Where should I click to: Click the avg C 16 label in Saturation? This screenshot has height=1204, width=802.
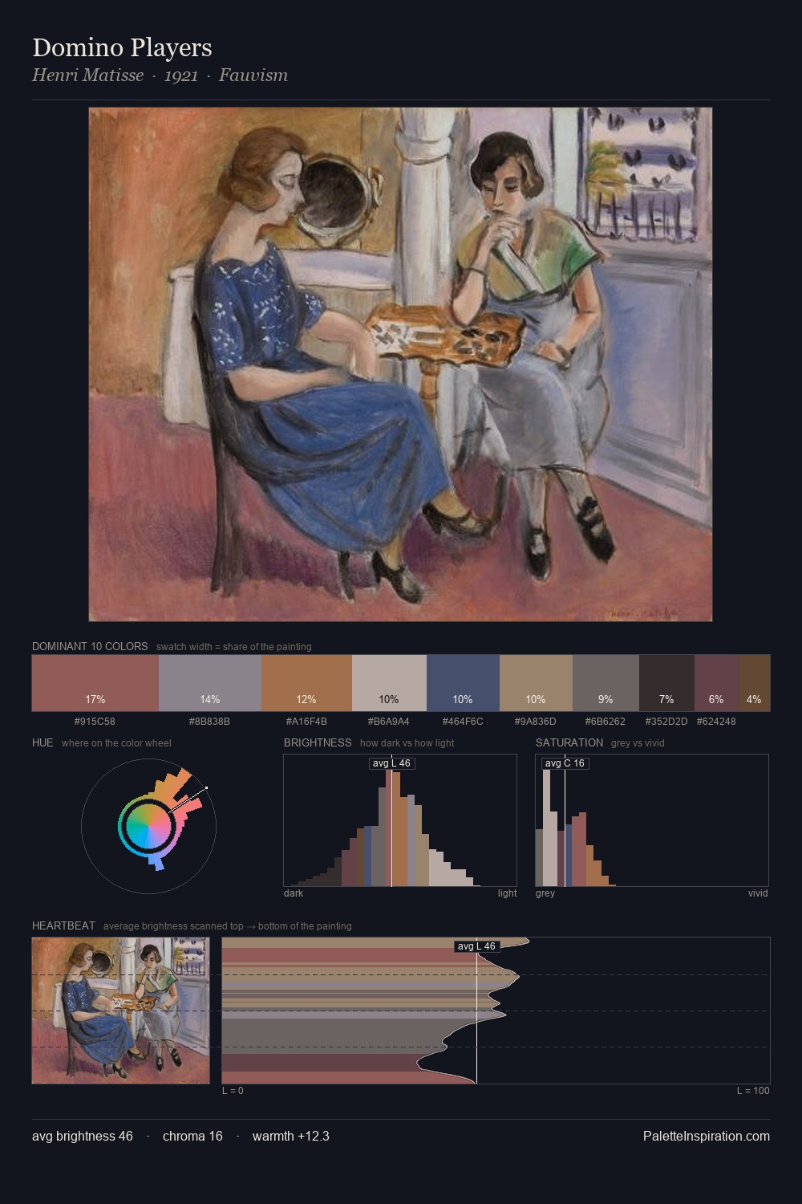[x=565, y=763]
